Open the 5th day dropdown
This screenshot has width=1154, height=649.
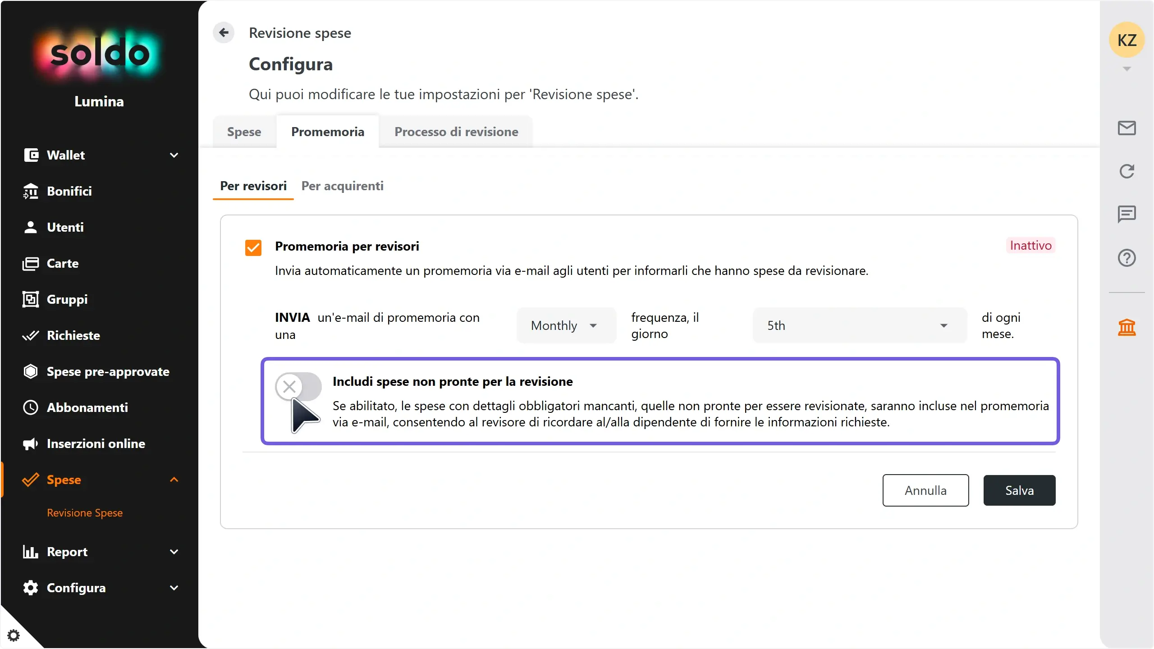[x=860, y=325]
